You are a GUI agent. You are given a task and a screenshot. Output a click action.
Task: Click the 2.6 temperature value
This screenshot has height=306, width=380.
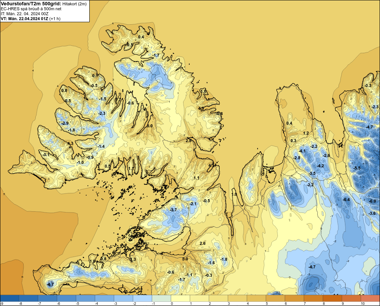coord(203,243)
